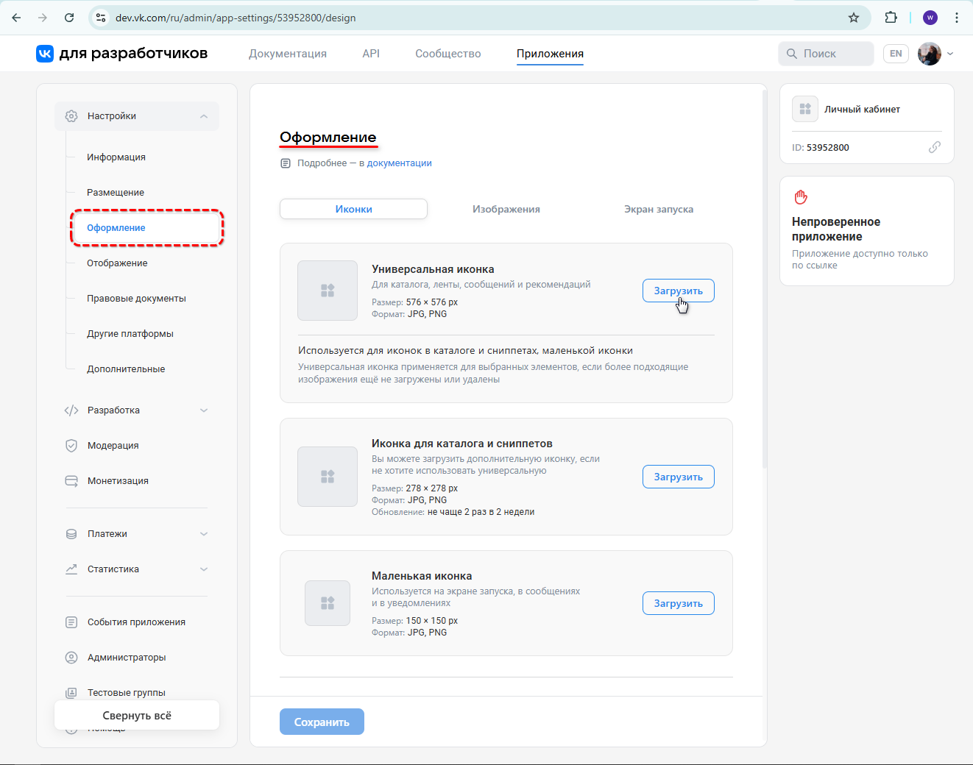Screen dimensions: 973x765
Task: Click the Маленькая иконка placeholder thumbnail
Action: (328, 603)
